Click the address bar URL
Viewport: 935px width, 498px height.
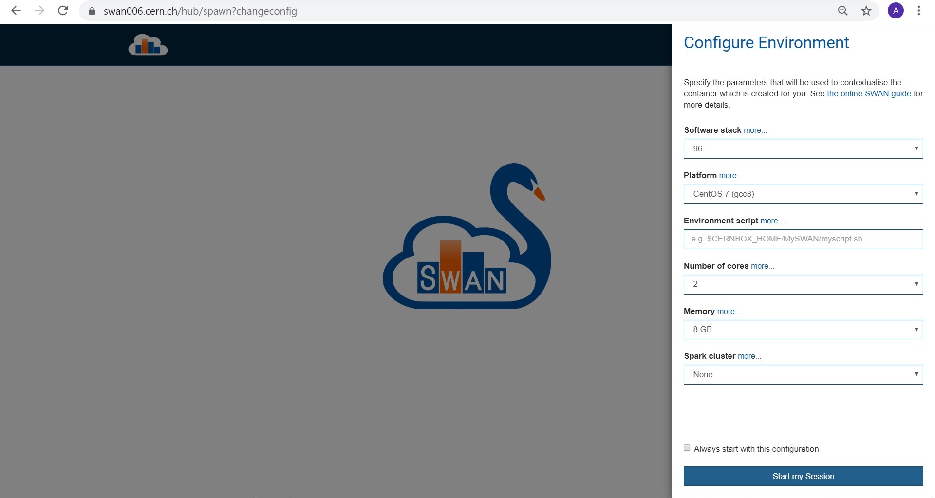200,11
